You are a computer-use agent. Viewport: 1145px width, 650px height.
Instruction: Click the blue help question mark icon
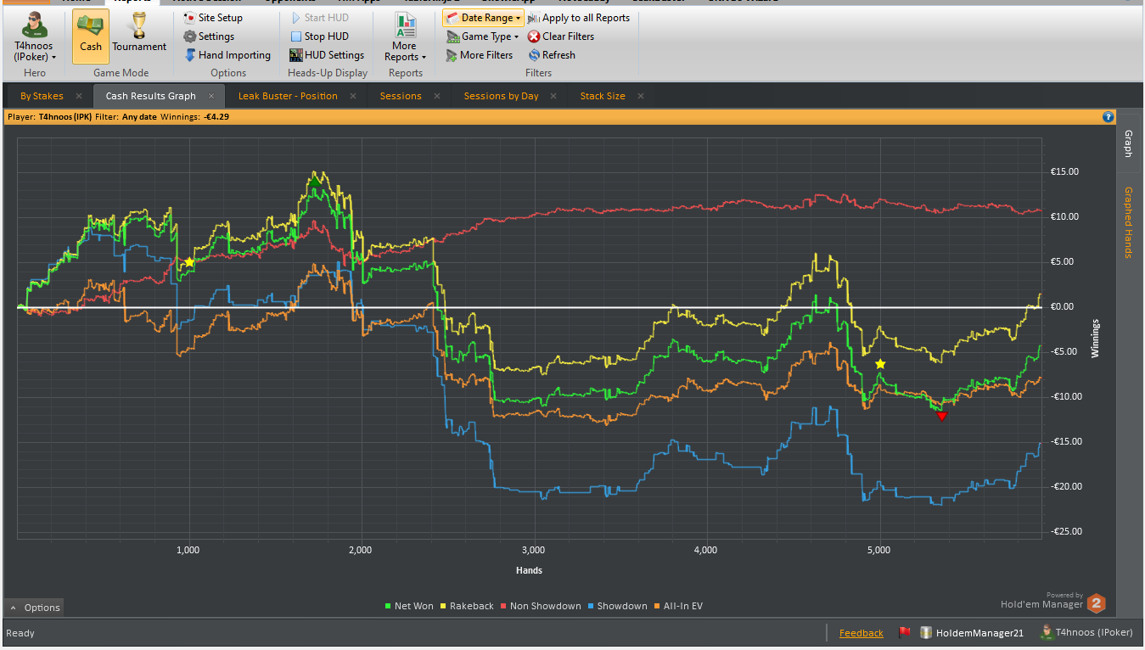(x=1109, y=117)
